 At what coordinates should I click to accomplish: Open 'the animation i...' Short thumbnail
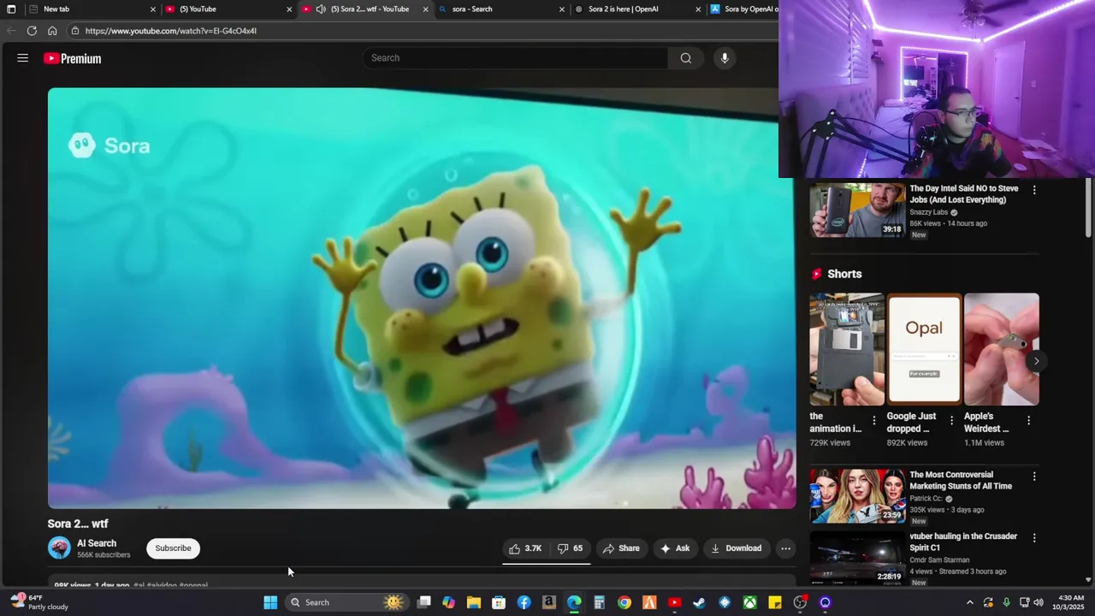pyautogui.click(x=847, y=349)
